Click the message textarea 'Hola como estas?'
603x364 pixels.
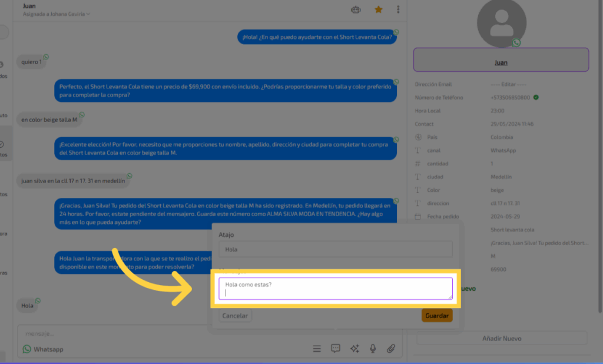pos(335,289)
